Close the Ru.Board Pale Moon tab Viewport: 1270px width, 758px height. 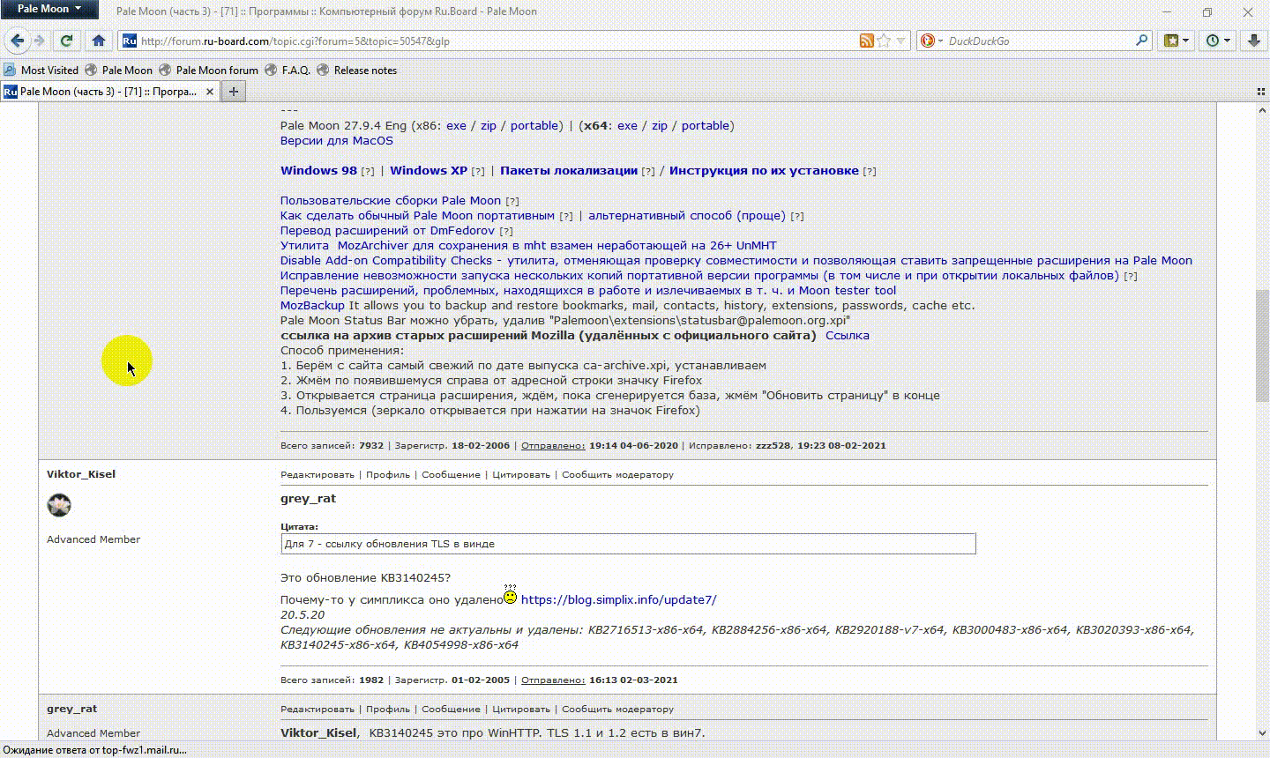coord(210,92)
